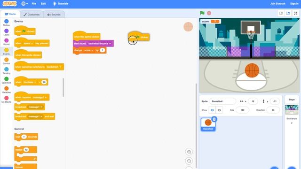
Task: Select the Sensing block category
Action: click(6, 70)
